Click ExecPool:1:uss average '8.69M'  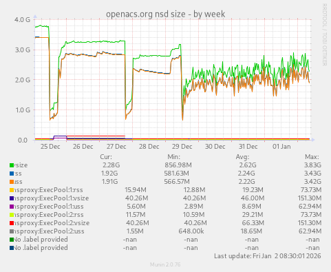(251, 207)
